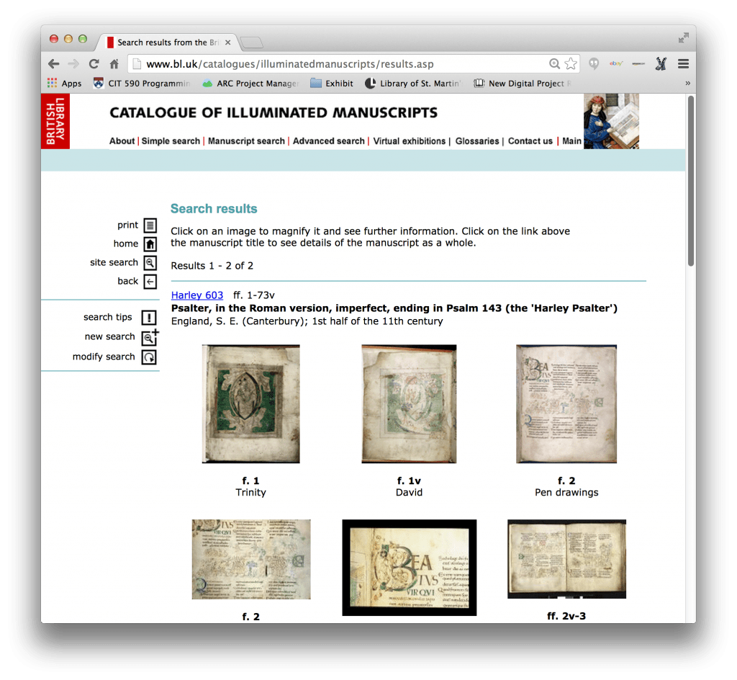Click British Library red logo
The image size is (737, 680).
(x=55, y=121)
